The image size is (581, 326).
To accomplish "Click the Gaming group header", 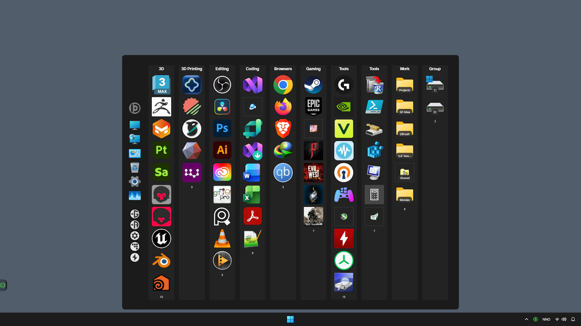I will point(313,69).
